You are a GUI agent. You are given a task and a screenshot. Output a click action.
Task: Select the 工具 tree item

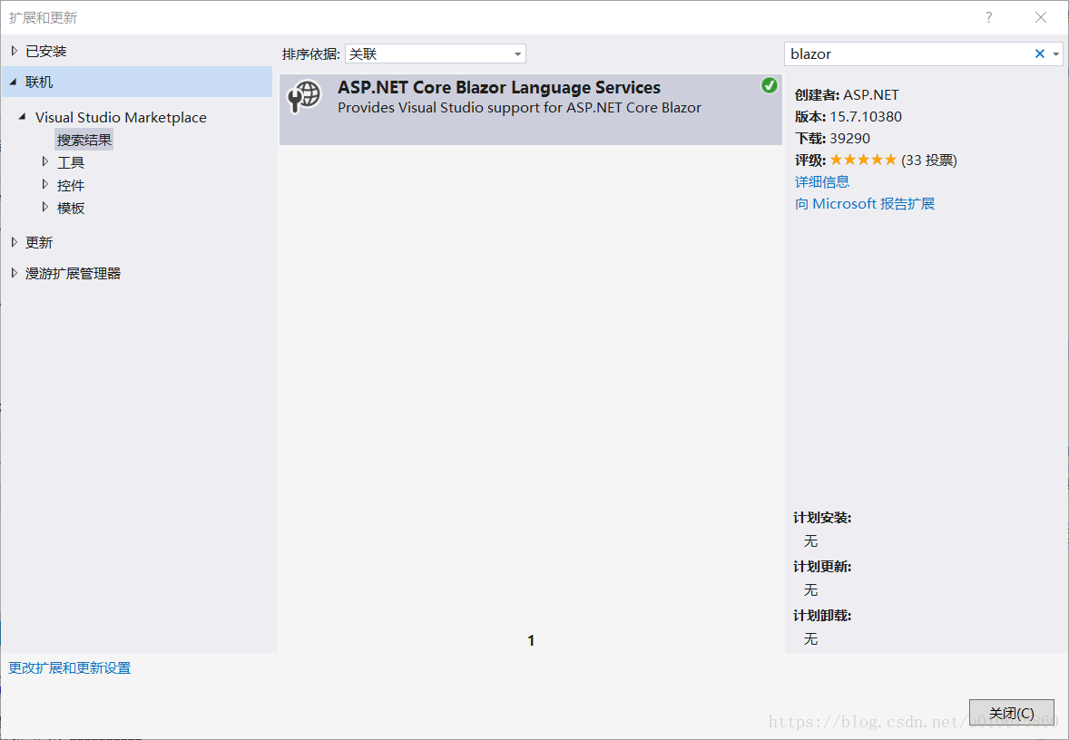click(71, 162)
